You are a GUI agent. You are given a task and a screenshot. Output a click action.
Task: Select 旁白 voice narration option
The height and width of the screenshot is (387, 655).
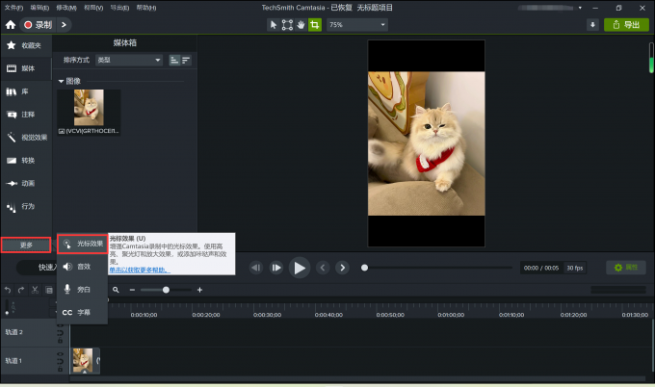pos(83,289)
